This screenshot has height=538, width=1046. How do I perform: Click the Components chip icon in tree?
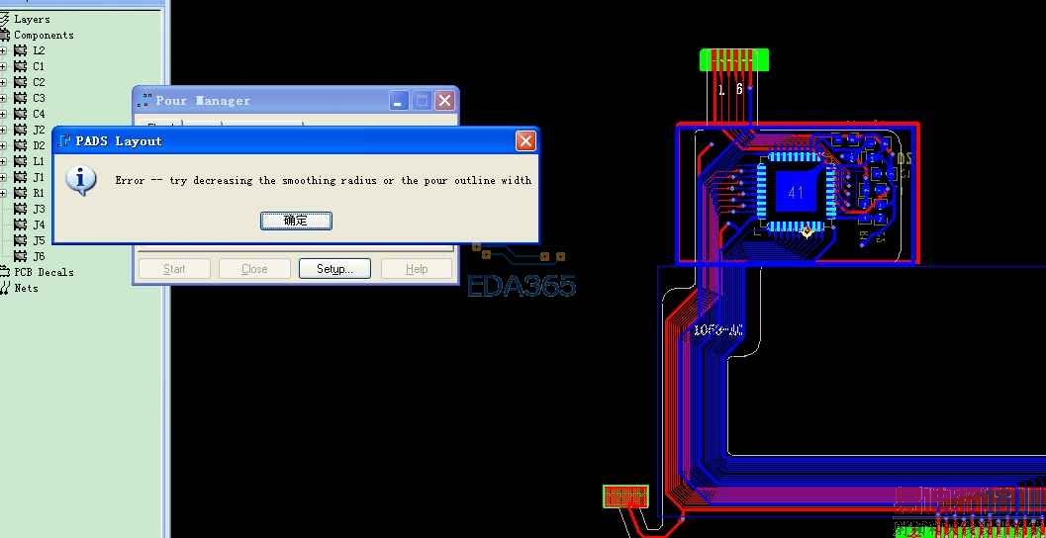(x=5, y=36)
